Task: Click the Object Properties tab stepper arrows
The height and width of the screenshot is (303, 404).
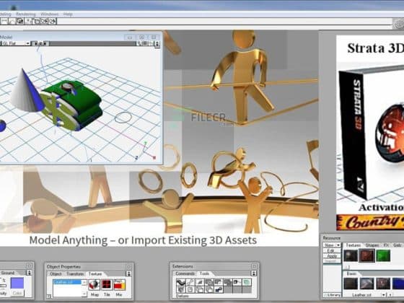Action: [x=128, y=274]
